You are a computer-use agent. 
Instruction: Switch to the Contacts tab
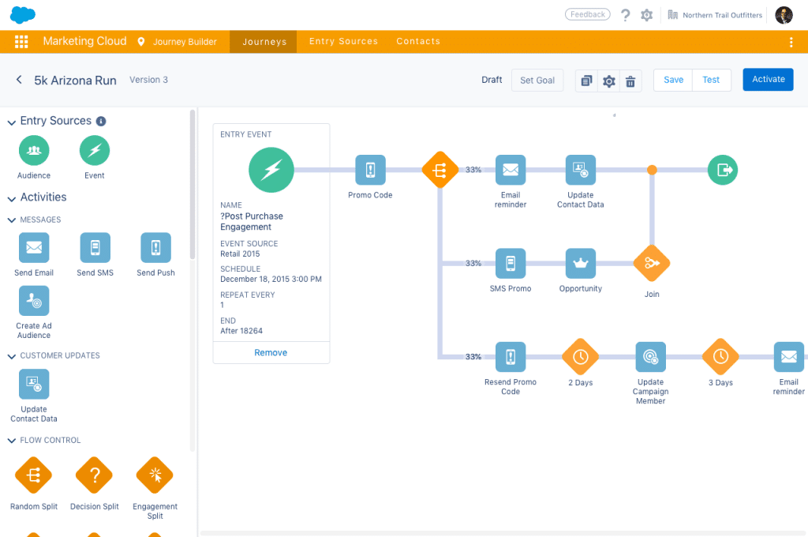(x=418, y=41)
